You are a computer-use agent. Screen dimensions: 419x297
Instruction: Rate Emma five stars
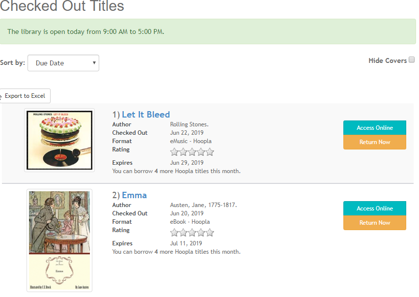tap(210, 233)
